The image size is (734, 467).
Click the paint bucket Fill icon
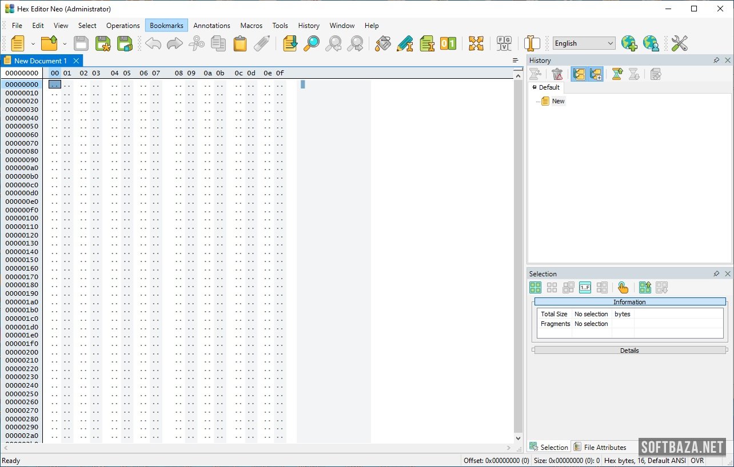pos(383,43)
